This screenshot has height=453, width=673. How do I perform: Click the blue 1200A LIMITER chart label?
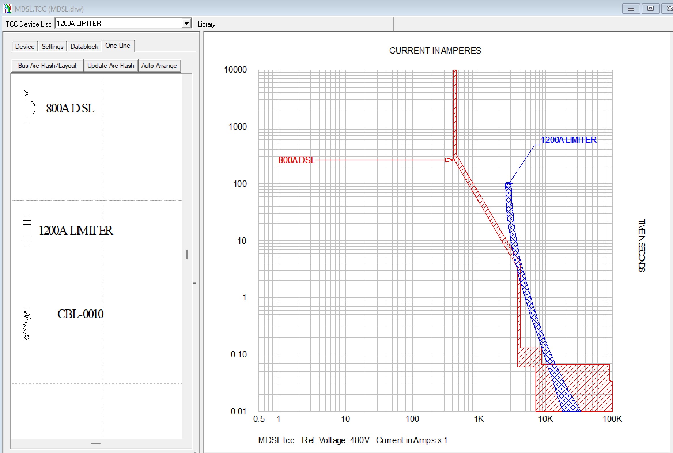568,140
